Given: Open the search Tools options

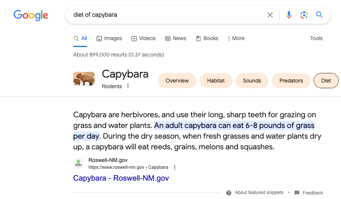Looking at the screenshot, I should [316, 38].
